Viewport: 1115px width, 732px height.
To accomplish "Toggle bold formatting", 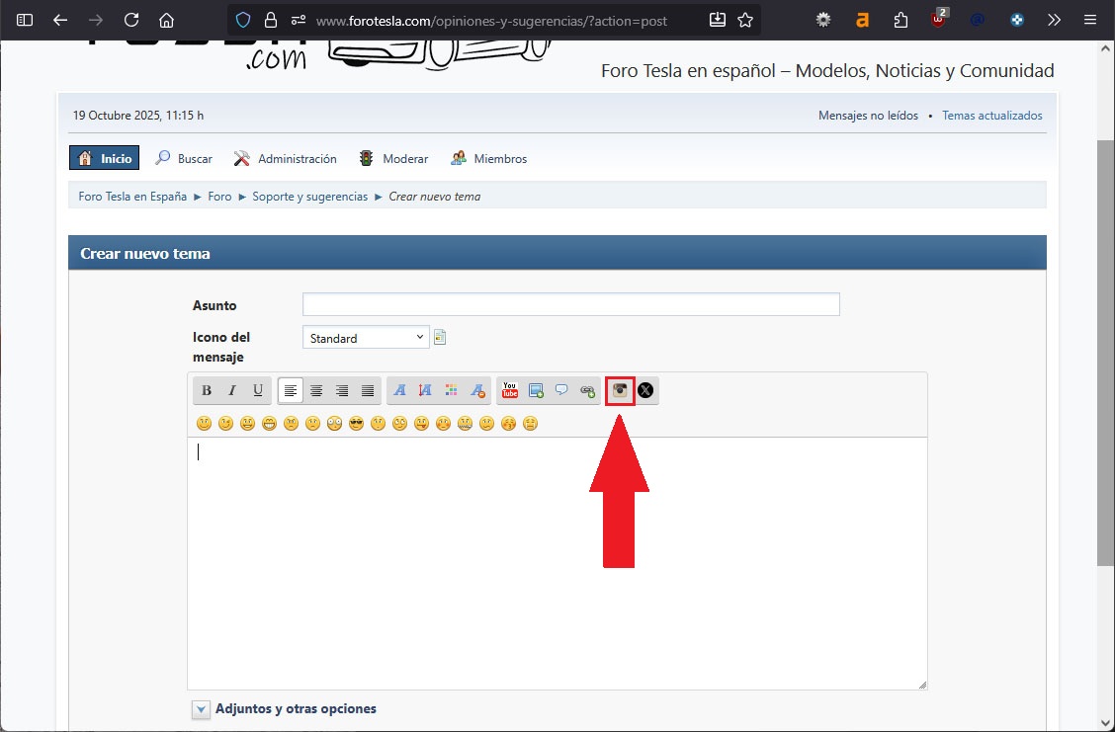I will (207, 390).
